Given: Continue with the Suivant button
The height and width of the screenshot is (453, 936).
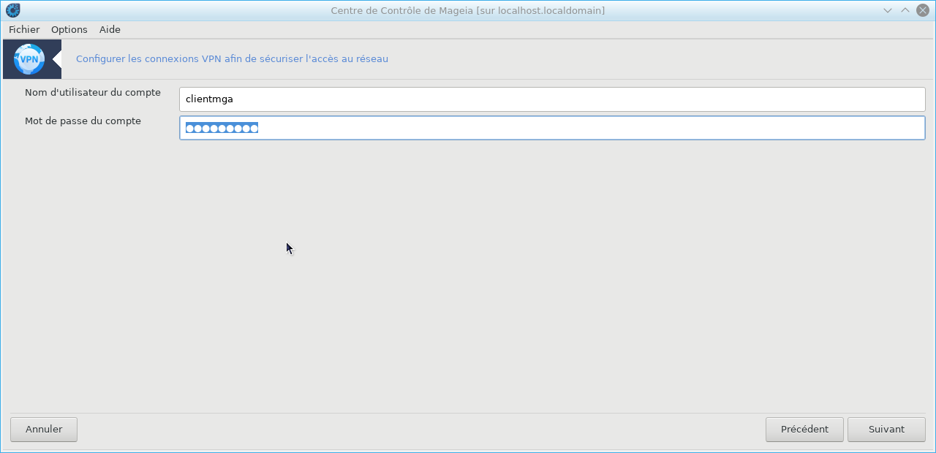Looking at the screenshot, I should (x=886, y=430).
